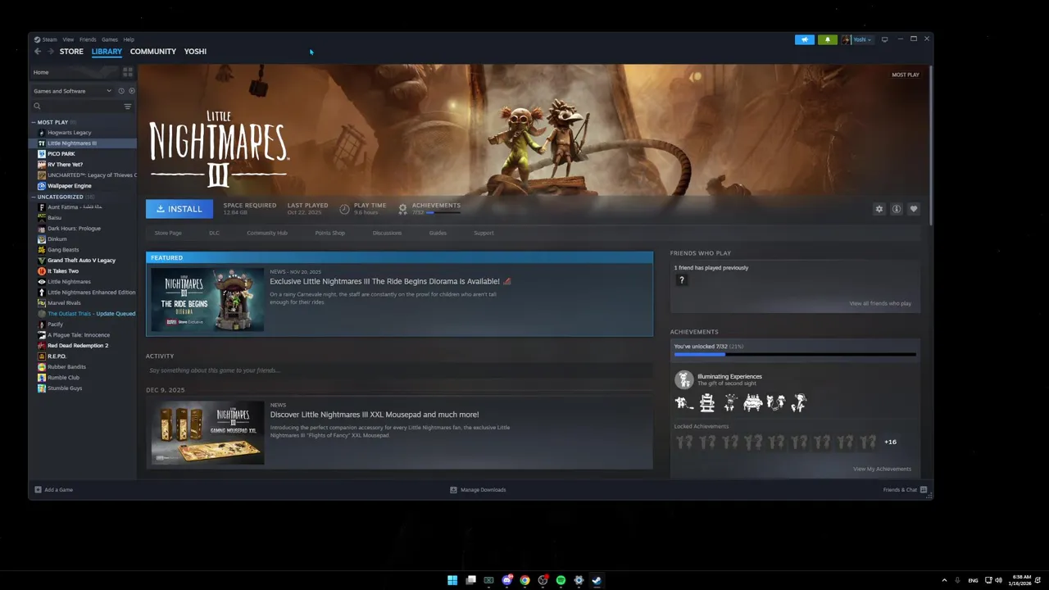Go forward with the right arrow

50,52
